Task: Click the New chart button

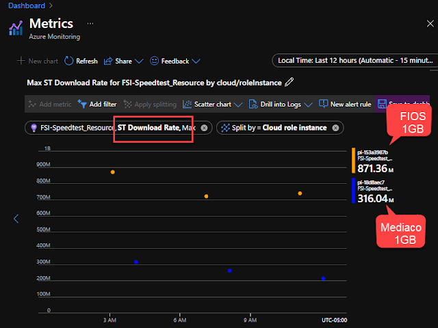Action: coord(38,61)
